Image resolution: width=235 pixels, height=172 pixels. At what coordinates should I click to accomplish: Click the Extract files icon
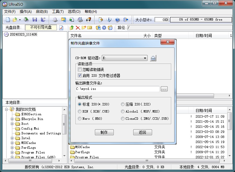[98, 28]
